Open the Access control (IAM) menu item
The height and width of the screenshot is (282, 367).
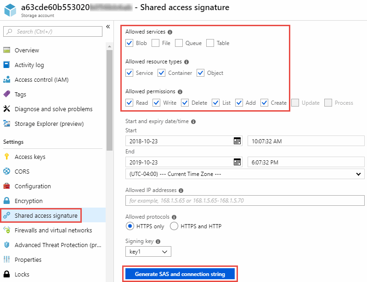click(41, 79)
